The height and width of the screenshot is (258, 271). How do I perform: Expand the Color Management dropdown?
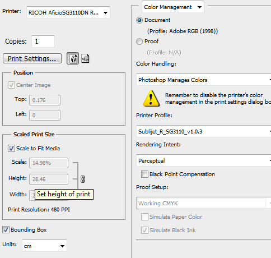point(173,7)
